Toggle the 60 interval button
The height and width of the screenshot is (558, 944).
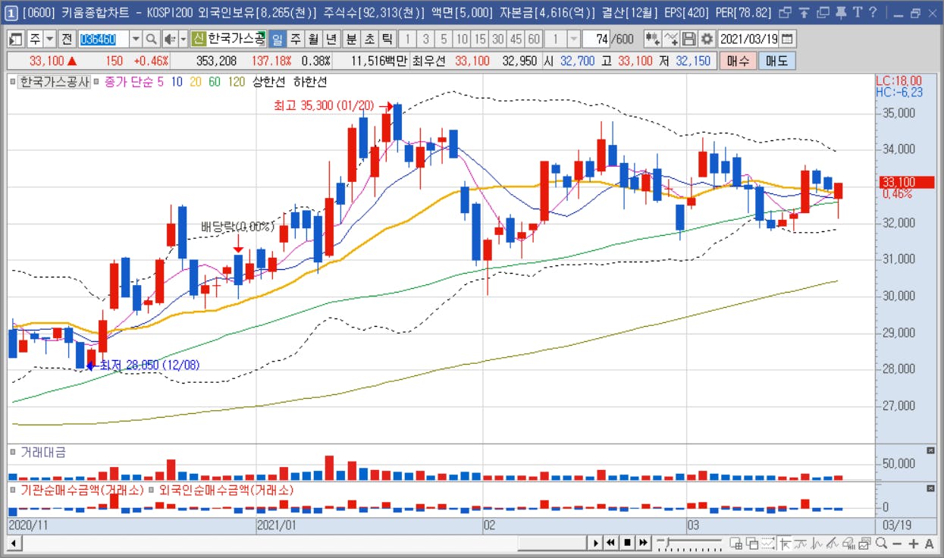pos(534,39)
